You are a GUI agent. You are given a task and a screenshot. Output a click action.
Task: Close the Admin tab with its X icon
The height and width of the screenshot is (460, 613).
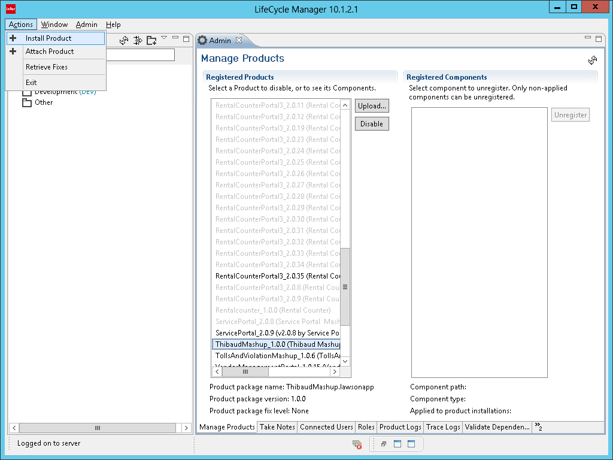click(239, 40)
